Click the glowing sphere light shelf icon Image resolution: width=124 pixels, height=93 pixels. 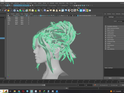54,10
